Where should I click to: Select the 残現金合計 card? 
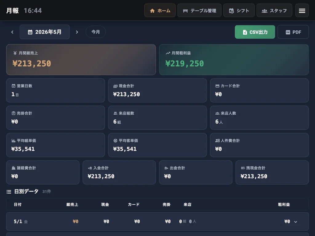272,172
